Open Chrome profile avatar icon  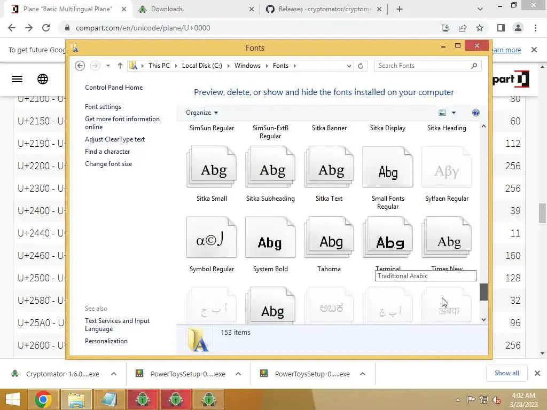pyautogui.click(x=518, y=28)
